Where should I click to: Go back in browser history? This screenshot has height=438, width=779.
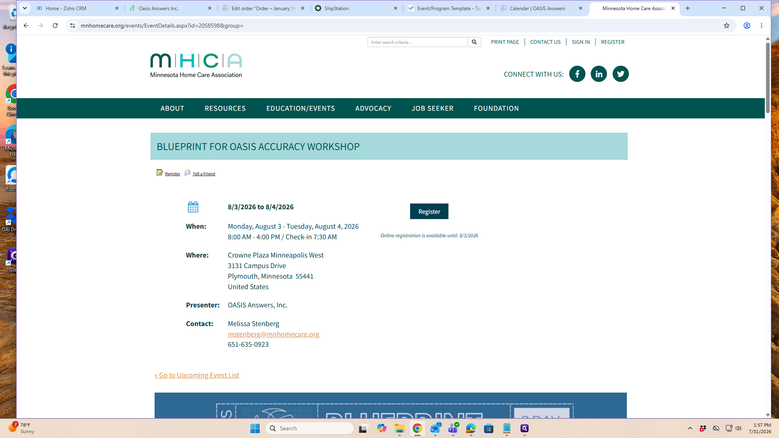tap(26, 26)
